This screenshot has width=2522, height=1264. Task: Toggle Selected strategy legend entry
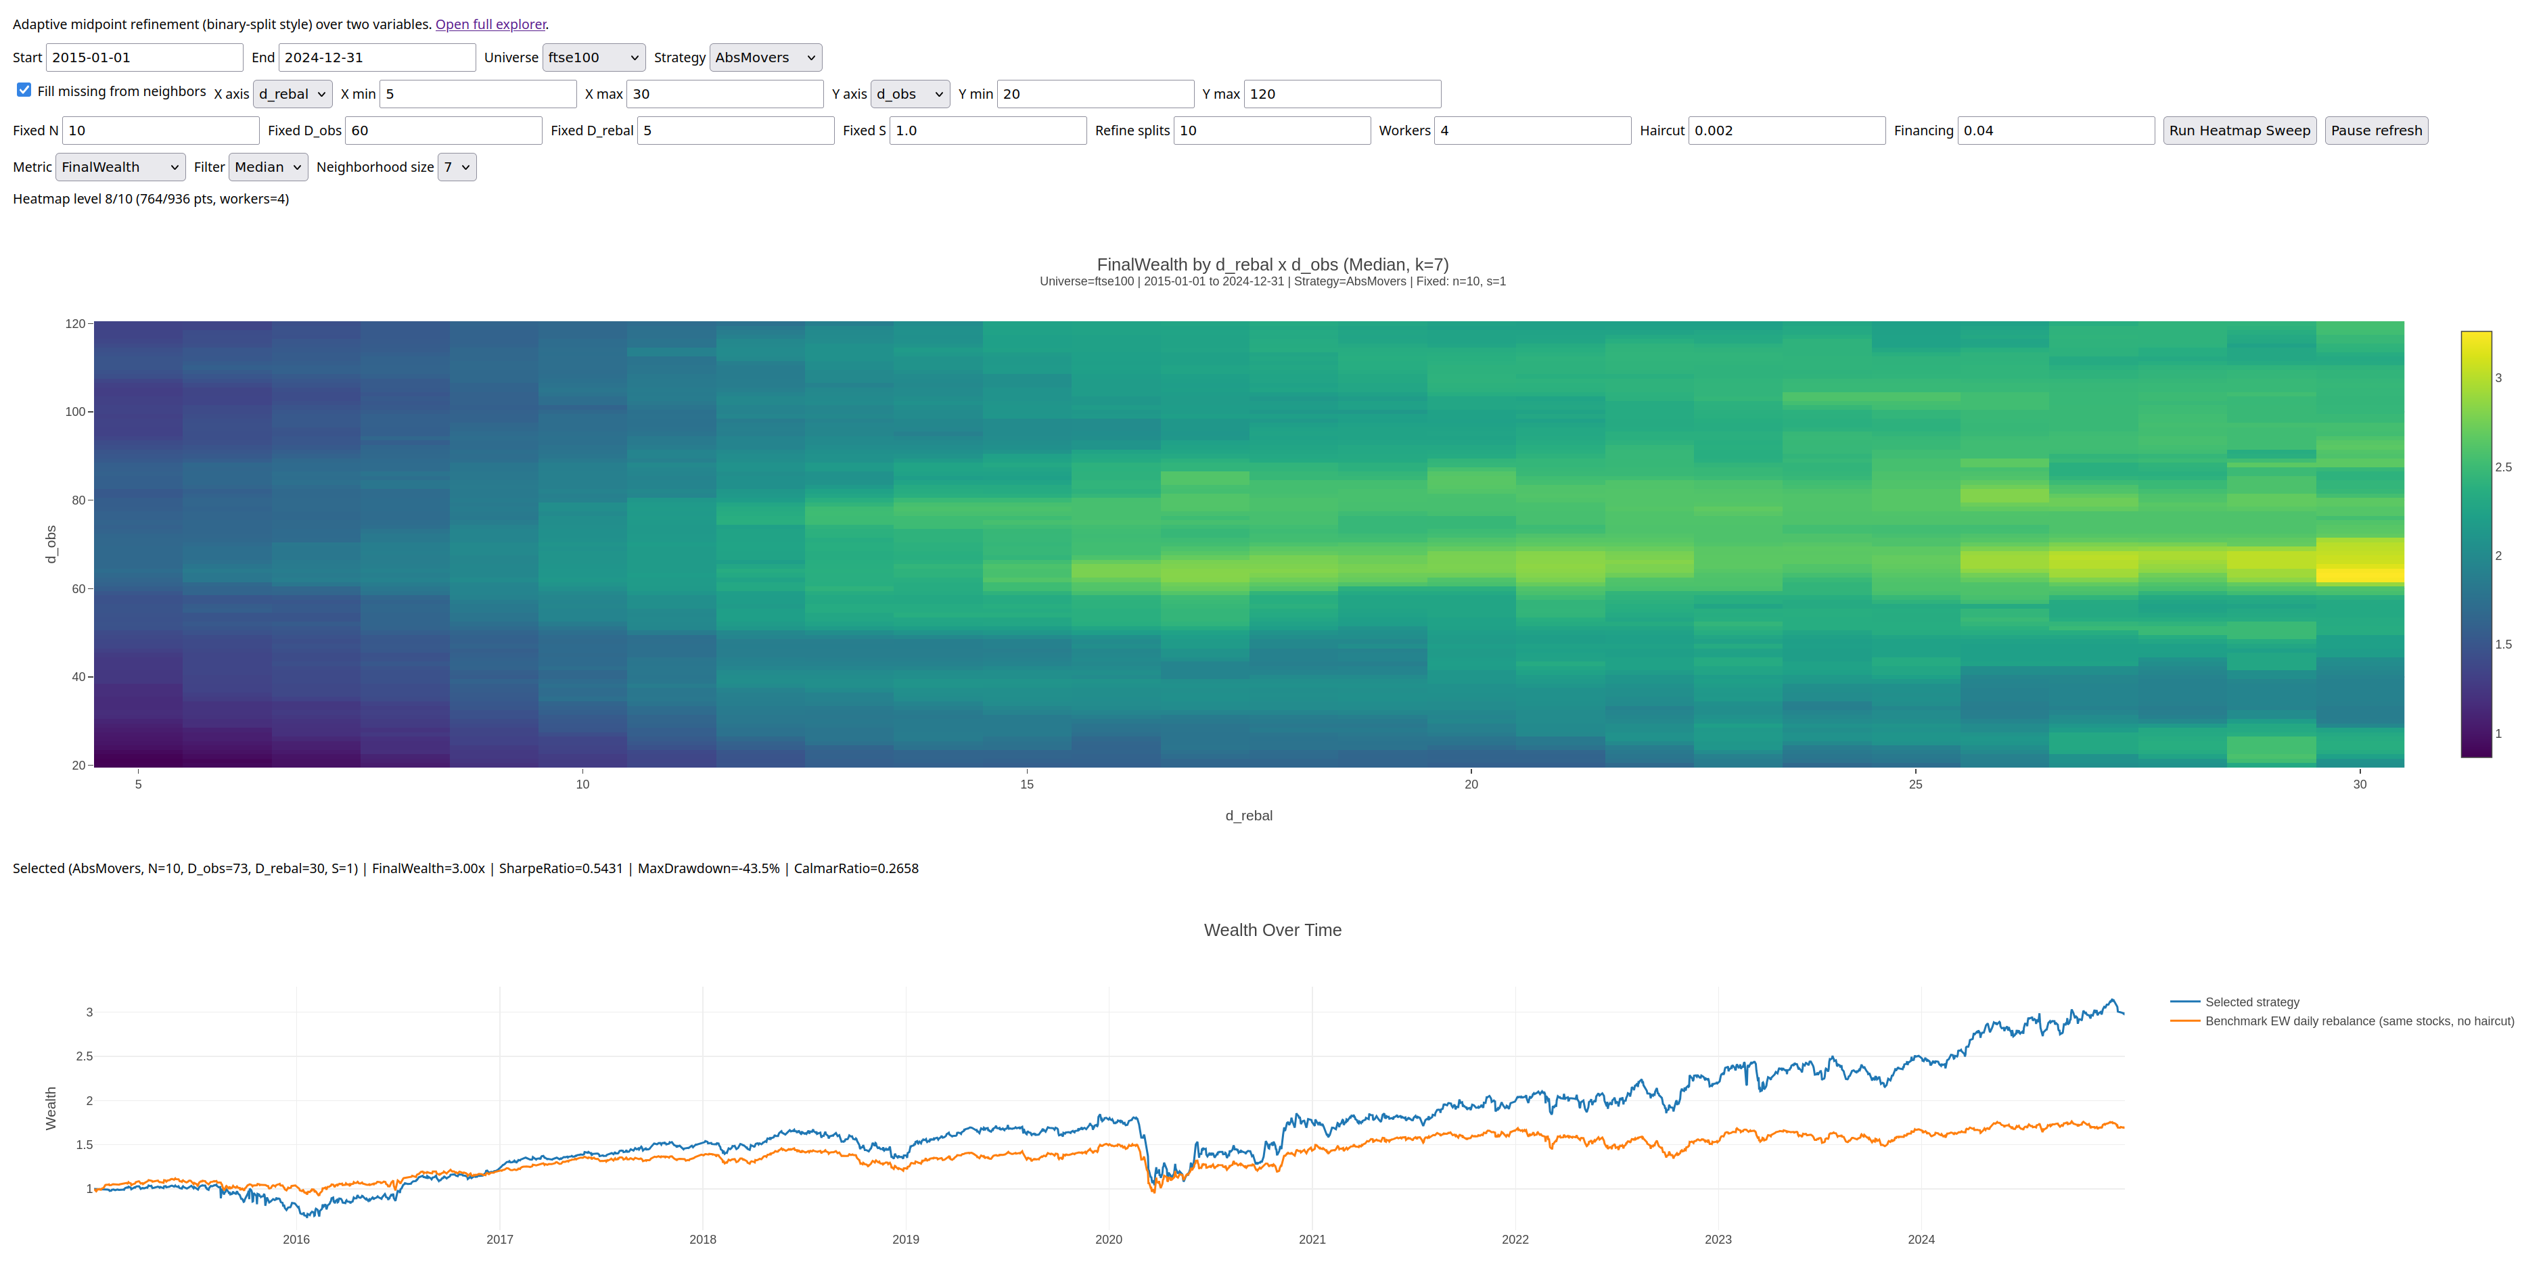[x=2235, y=1002]
